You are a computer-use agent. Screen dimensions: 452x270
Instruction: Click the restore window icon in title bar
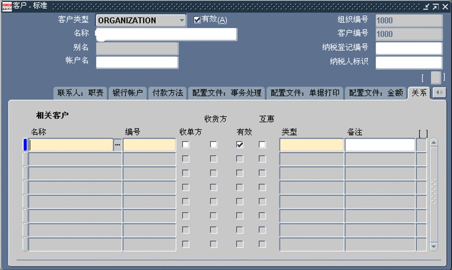click(x=436, y=7)
